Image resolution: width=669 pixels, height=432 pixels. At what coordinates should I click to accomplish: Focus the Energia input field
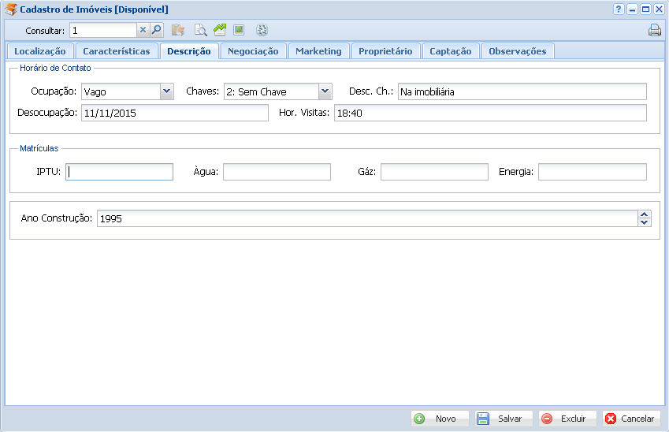click(x=592, y=172)
